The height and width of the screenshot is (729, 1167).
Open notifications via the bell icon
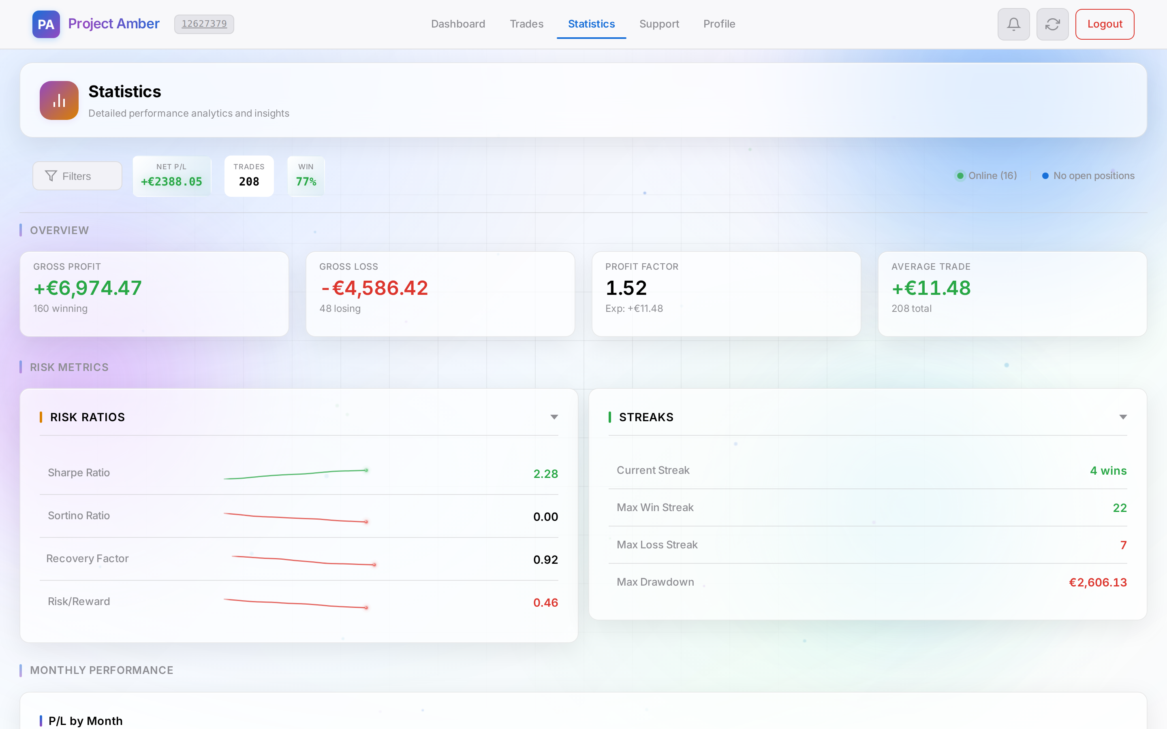point(1013,23)
